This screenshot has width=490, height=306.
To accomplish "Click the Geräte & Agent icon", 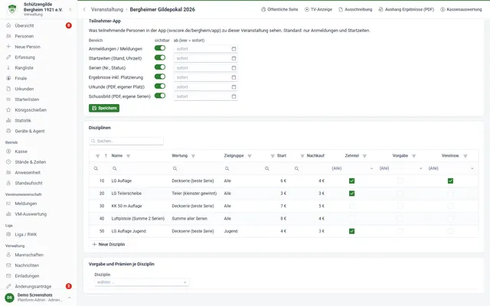I will [x=8, y=131].
